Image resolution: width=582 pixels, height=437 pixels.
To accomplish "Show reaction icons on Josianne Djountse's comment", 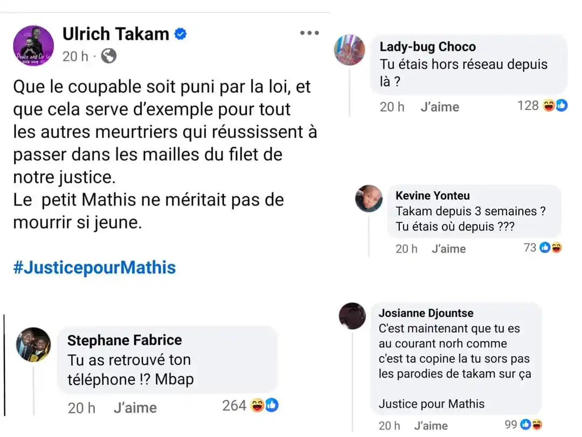I will click(530, 425).
